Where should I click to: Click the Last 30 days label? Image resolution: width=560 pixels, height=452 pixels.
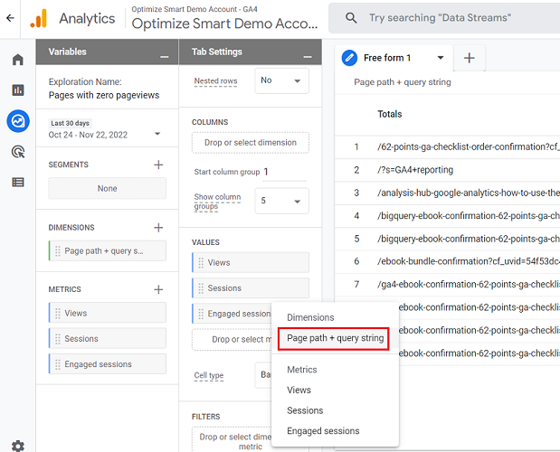pyautogui.click(x=70, y=123)
